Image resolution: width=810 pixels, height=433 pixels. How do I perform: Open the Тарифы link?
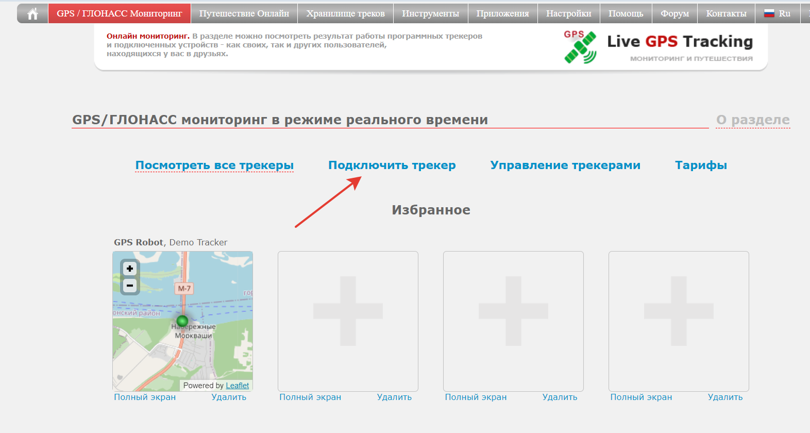tap(701, 165)
